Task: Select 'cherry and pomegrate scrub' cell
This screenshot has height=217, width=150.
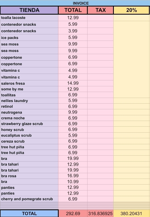Action: coord(29,199)
